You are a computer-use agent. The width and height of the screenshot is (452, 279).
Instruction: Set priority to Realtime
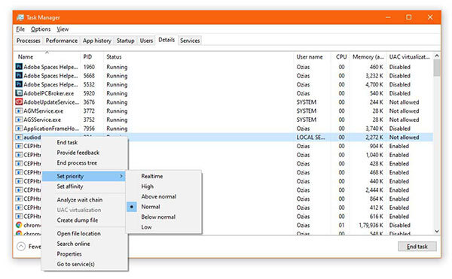coord(152,176)
